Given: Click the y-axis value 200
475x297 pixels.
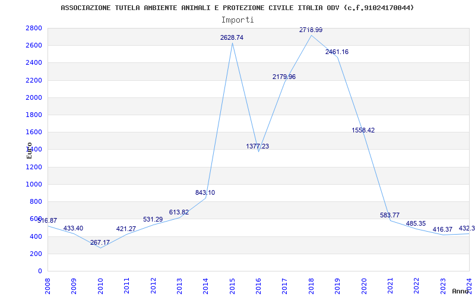Looking at the screenshot, I should pos(37,254).
